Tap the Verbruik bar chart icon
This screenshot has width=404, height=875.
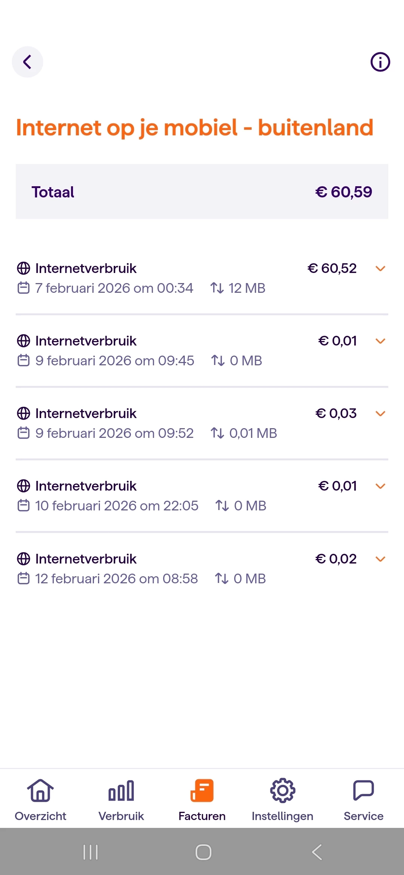click(121, 790)
